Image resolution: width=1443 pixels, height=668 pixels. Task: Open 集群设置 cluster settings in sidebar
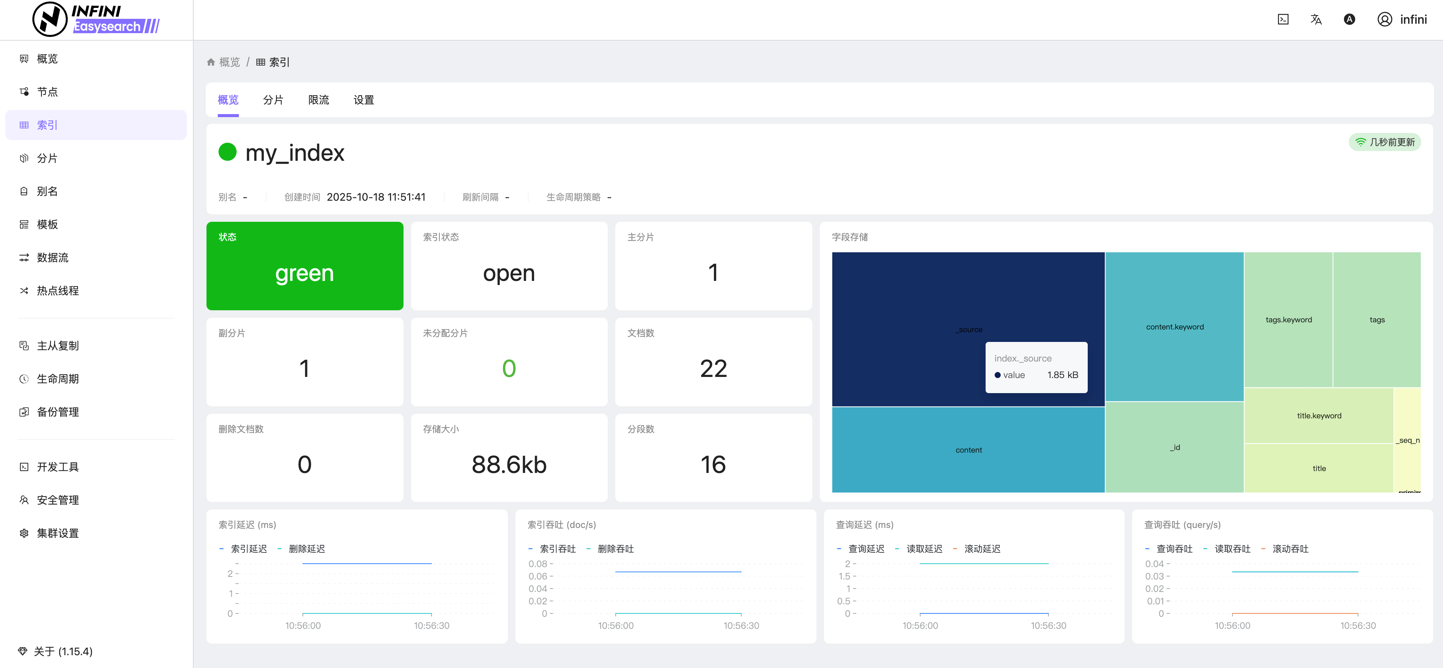pos(57,533)
